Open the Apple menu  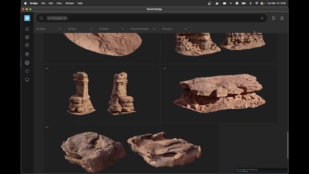click(26, 3)
